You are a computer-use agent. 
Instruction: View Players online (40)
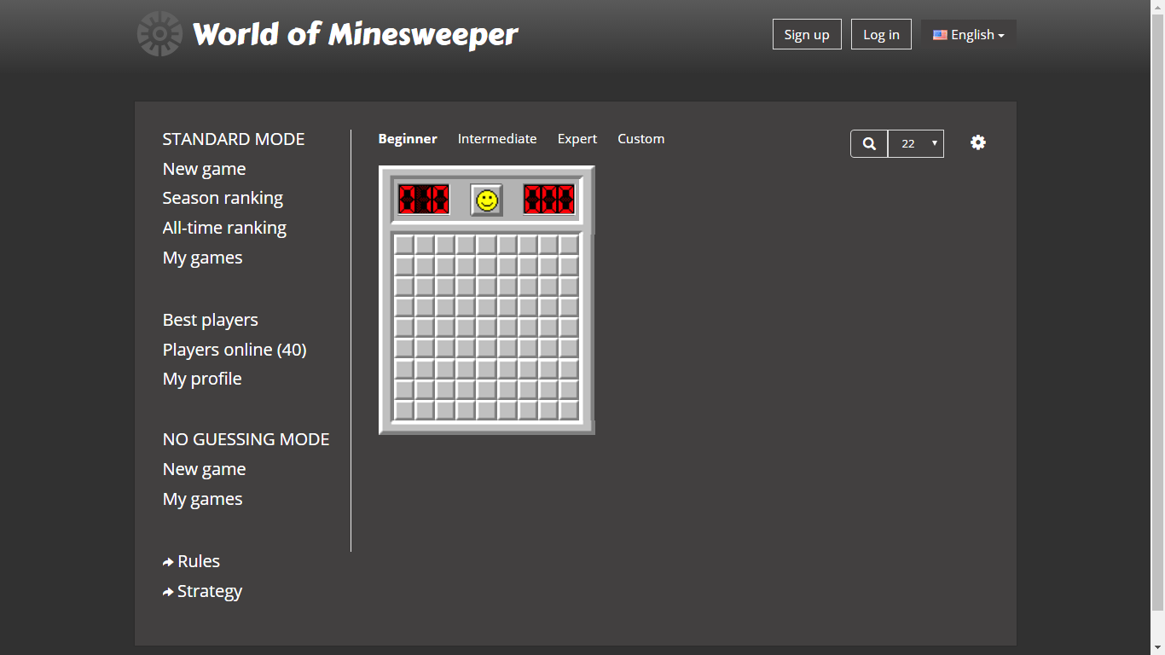point(234,349)
